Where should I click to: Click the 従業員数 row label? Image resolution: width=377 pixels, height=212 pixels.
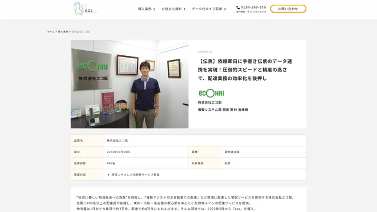80,163
